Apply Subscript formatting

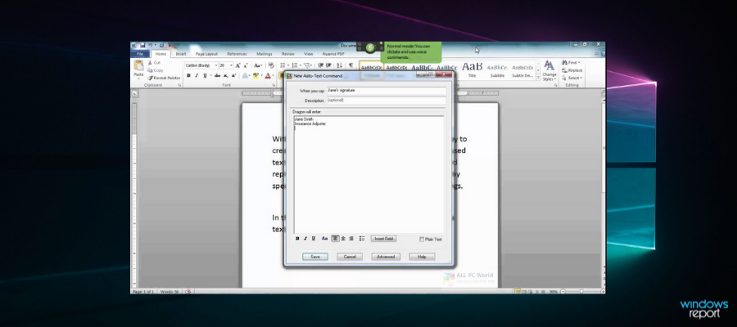click(226, 75)
